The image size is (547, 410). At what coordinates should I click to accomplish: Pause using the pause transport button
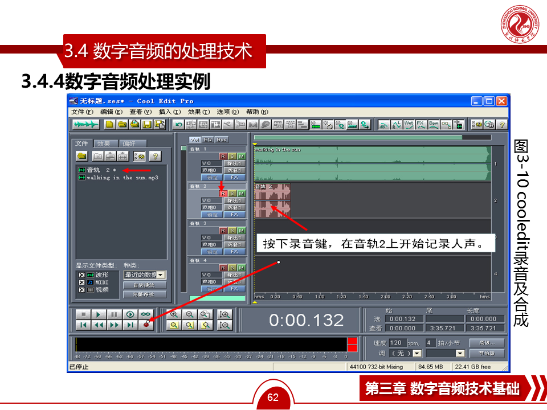(114, 314)
